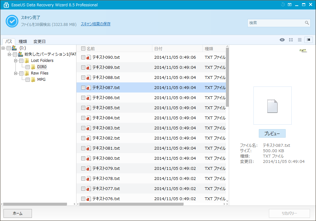
Task: Collapse the lost partition tree node
Action: click(x=9, y=54)
